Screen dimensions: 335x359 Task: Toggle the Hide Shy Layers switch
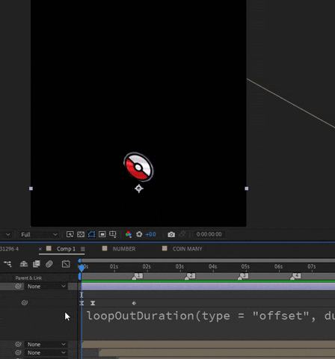pyautogui.click(x=24, y=264)
